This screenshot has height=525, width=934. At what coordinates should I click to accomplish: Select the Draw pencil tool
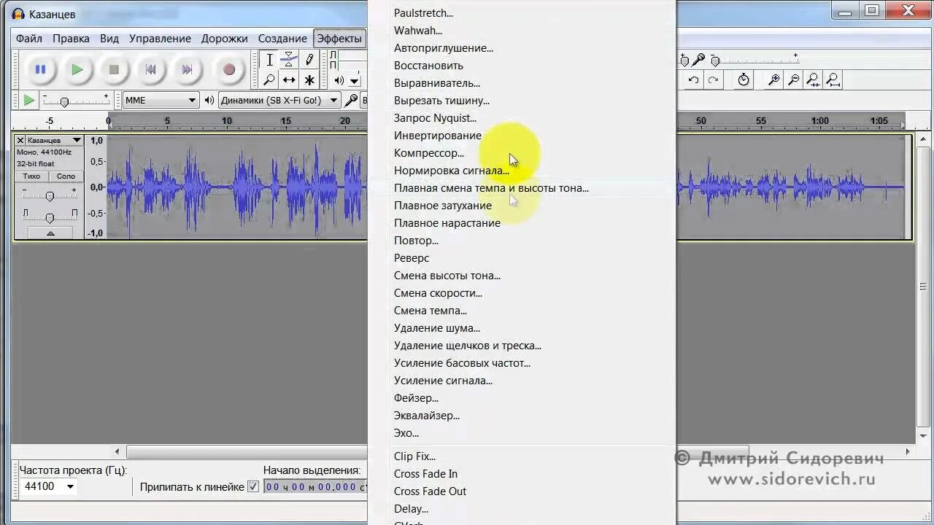[309, 60]
